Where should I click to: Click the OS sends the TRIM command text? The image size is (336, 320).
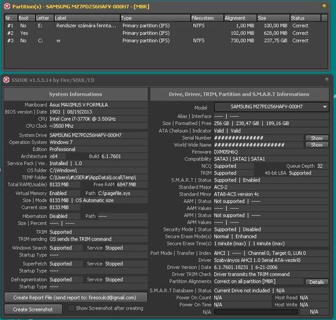click(x=80, y=239)
